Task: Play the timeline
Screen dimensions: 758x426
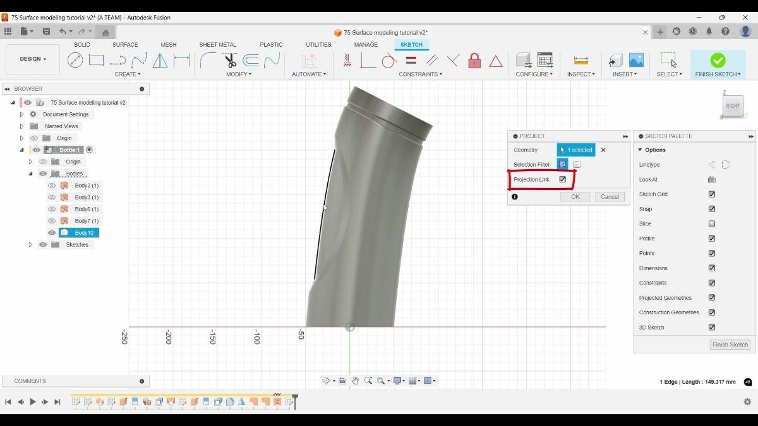Action: (x=33, y=402)
